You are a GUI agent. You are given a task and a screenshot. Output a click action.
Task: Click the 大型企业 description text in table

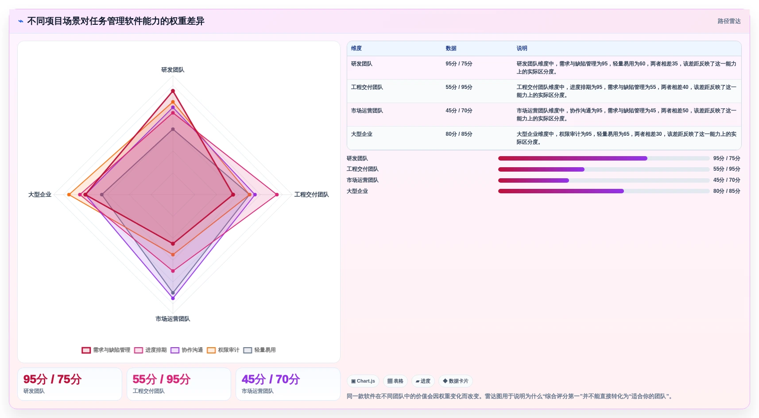click(x=626, y=138)
